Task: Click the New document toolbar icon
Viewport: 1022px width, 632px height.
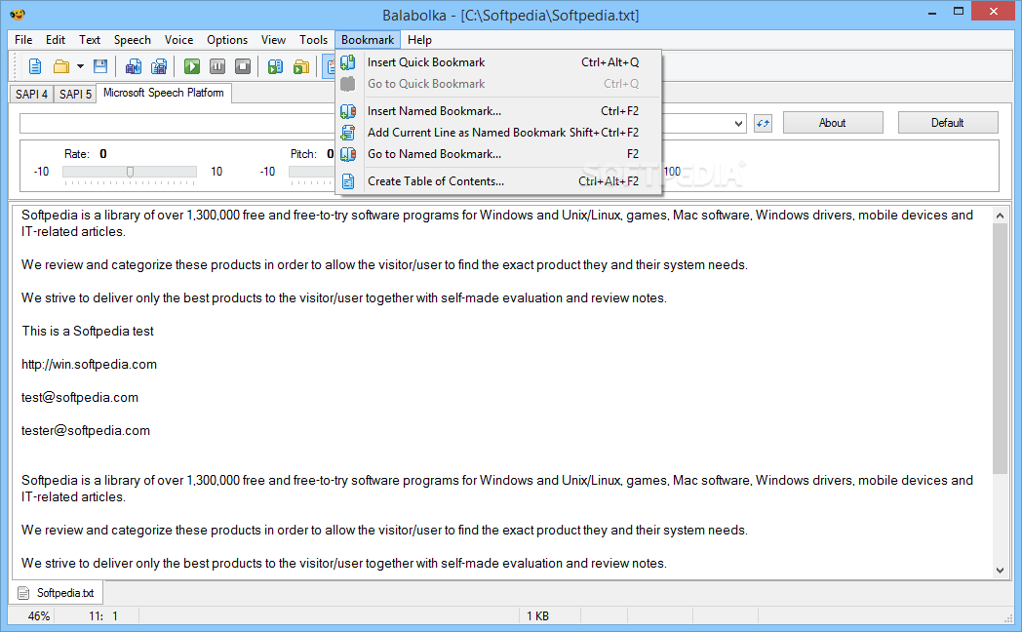Action: pos(35,66)
